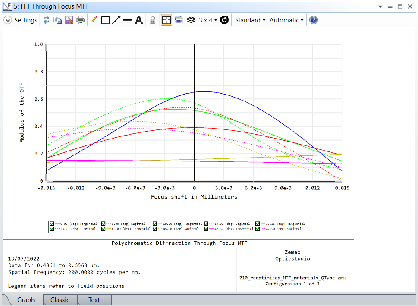The image size is (418, 306).
Task: Expand the Settings button
Action: tap(21, 20)
